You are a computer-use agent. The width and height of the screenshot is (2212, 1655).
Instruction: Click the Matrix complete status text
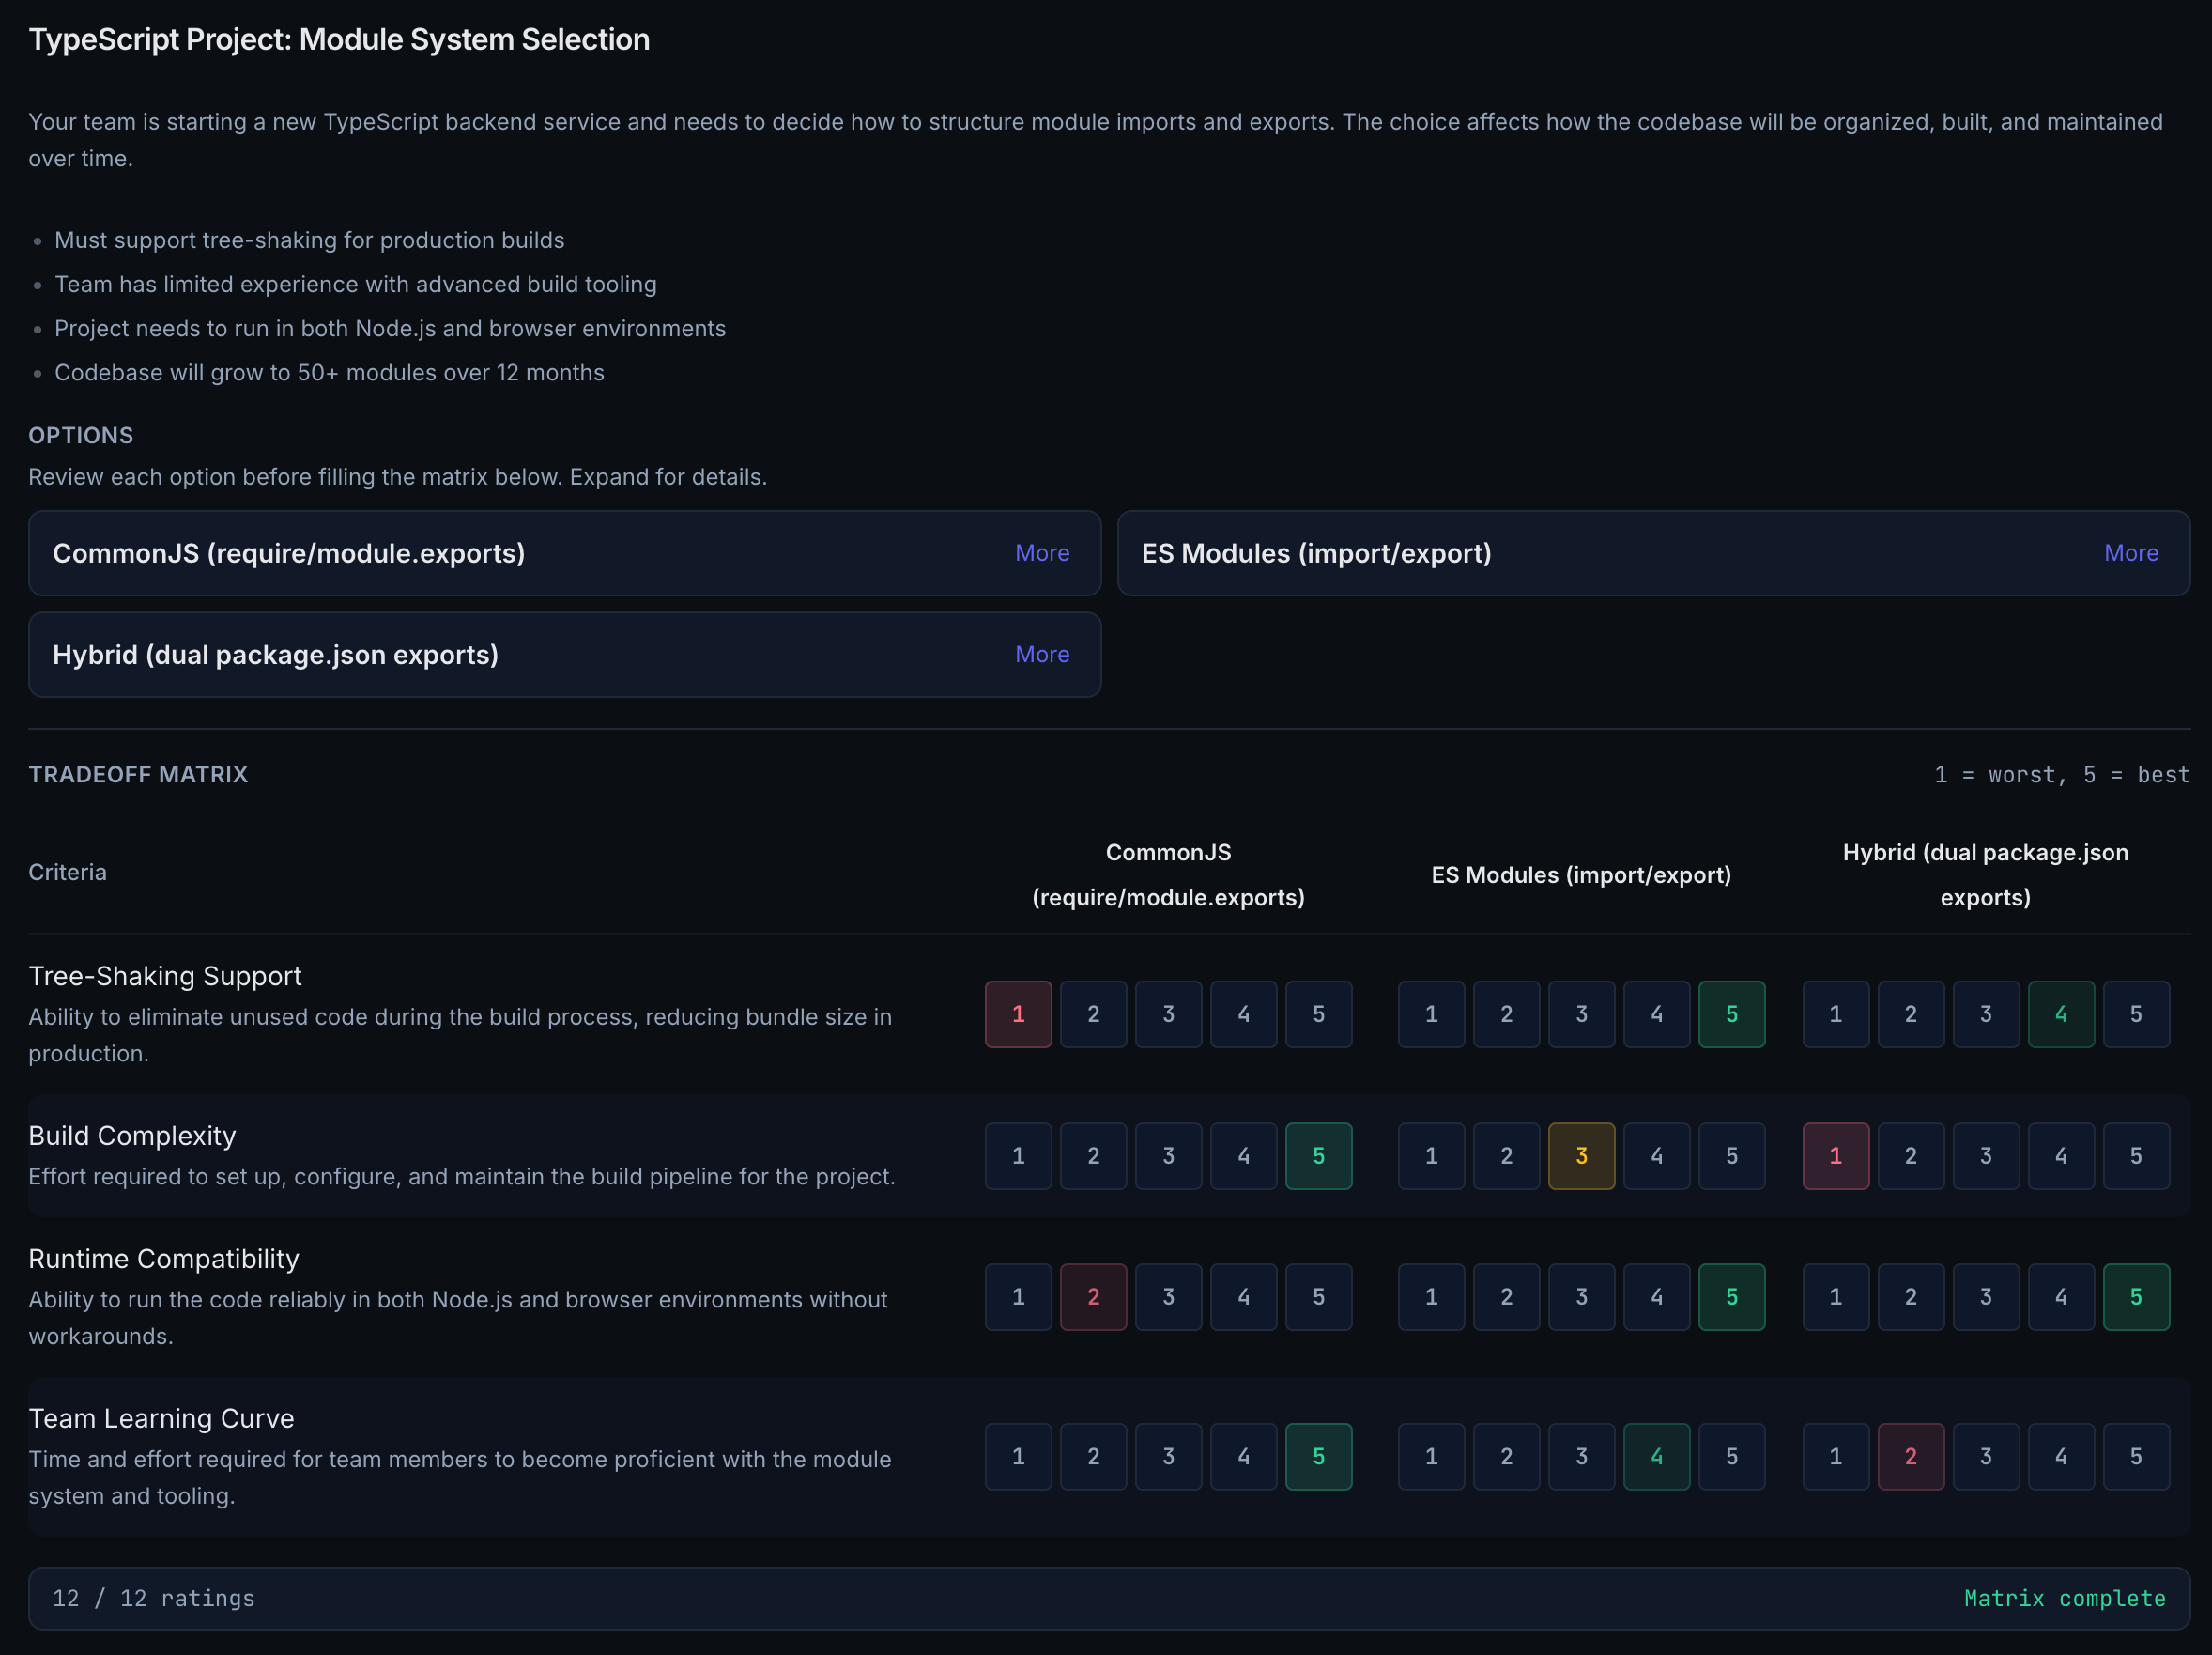click(x=2064, y=1598)
